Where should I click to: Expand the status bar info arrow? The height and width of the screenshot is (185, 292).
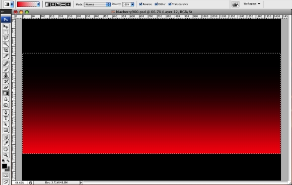click(x=81, y=182)
